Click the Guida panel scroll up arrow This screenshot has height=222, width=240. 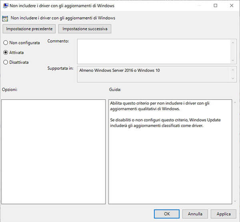tap(235, 103)
